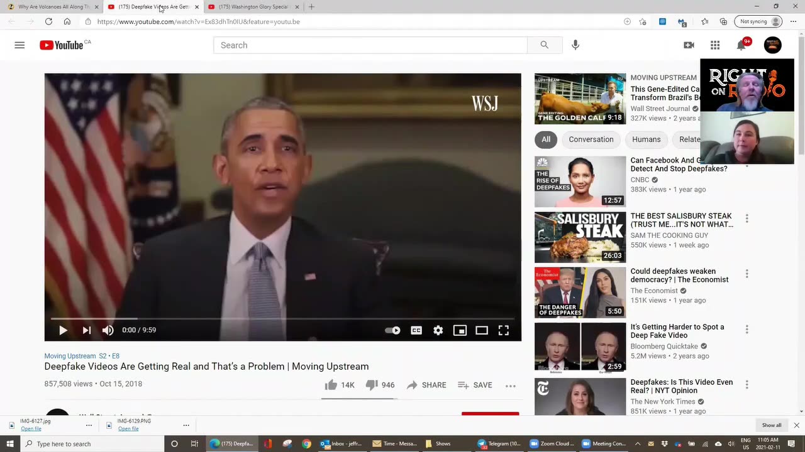Image resolution: width=805 pixels, height=452 pixels.
Task: Open Telegram from the taskbar
Action: coord(499,444)
